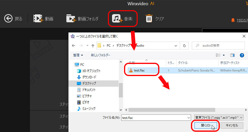Sort by 参加アーティスト column header
The image size is (248, 132).
click(233, 63)
